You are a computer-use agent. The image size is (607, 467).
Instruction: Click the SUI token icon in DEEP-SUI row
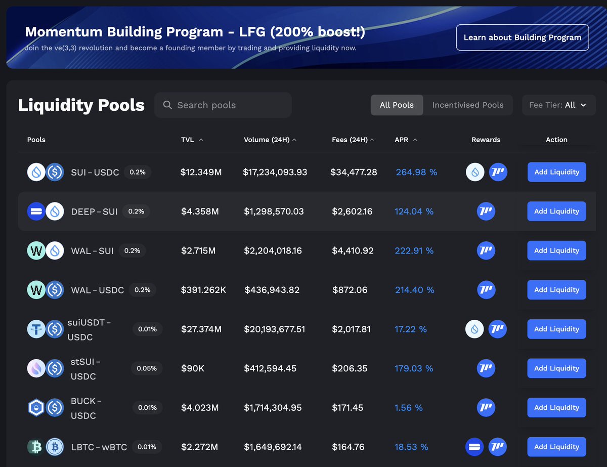pyautogui.click(x=55, y=211)
